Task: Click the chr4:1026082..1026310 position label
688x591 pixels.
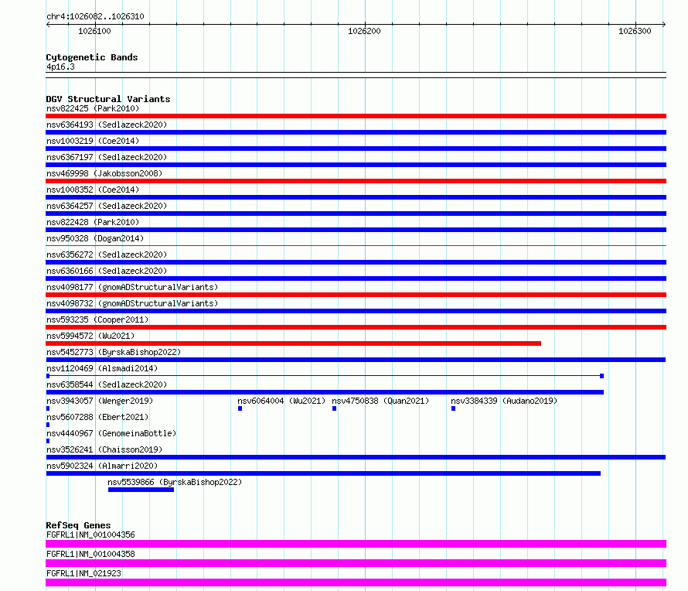Action: tap(95, 16)
